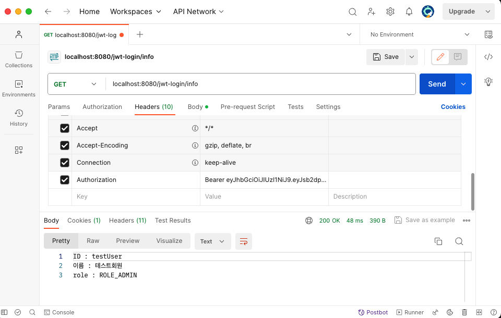Open the trash icon in status bar
Screen dimensions: 501x318
[x=464, y=312]
